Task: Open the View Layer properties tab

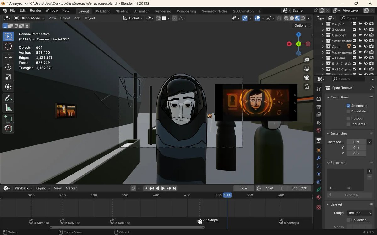Action: point(319,115)
